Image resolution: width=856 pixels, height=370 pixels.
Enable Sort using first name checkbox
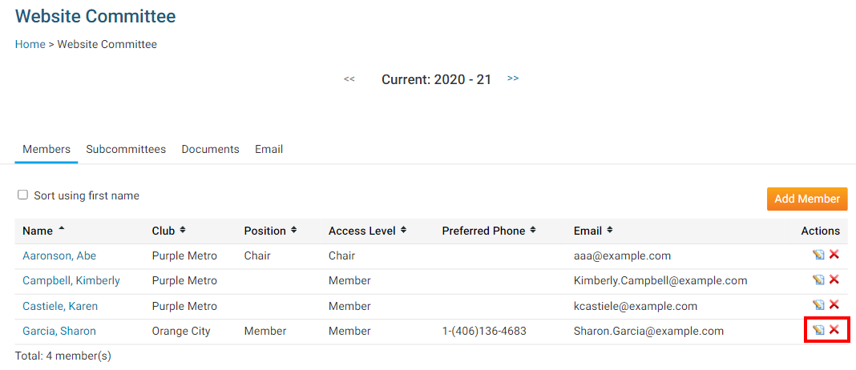click(23, 195)
